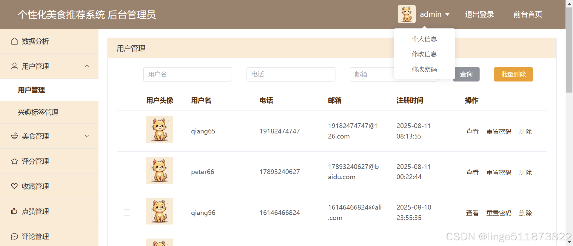Click the home icon beside 数据分析

14,41
